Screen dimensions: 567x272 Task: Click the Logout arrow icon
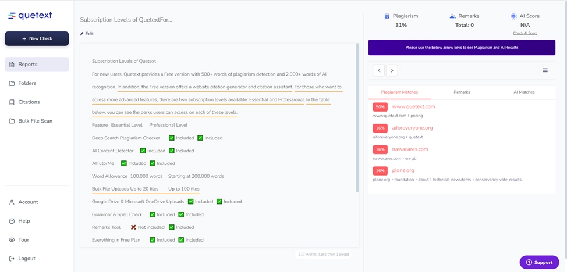[x=12, y=258]
